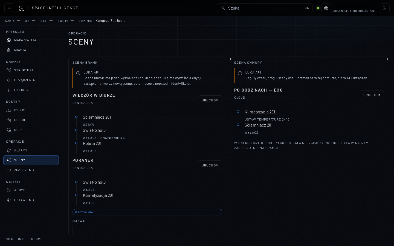Open the hamburger menu icon
Viewport: 394px width, 246px height.
point(9,8)
